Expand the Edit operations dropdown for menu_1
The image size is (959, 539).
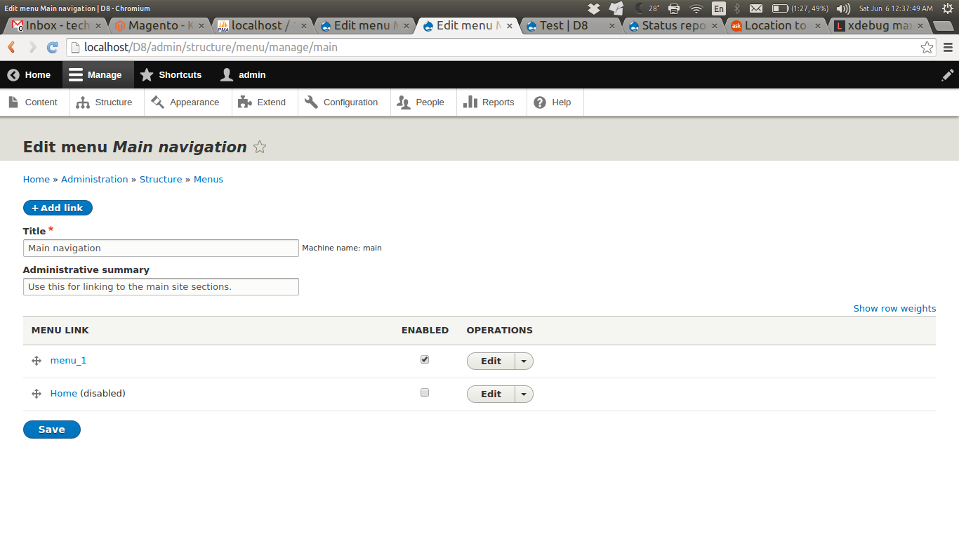pyautogui.click(x=523, y=361)
